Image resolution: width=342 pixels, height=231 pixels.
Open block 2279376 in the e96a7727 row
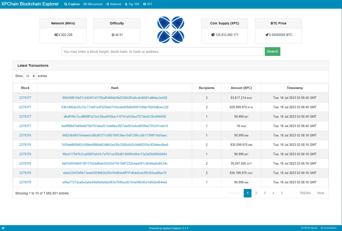(x=25, y=182)
